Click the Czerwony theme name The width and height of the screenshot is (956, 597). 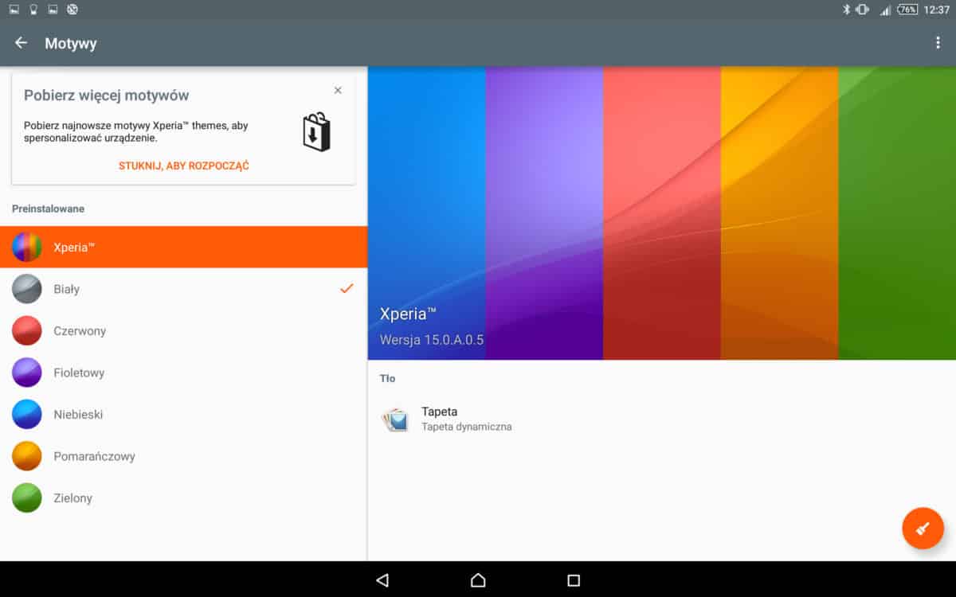tap(80, 330)
